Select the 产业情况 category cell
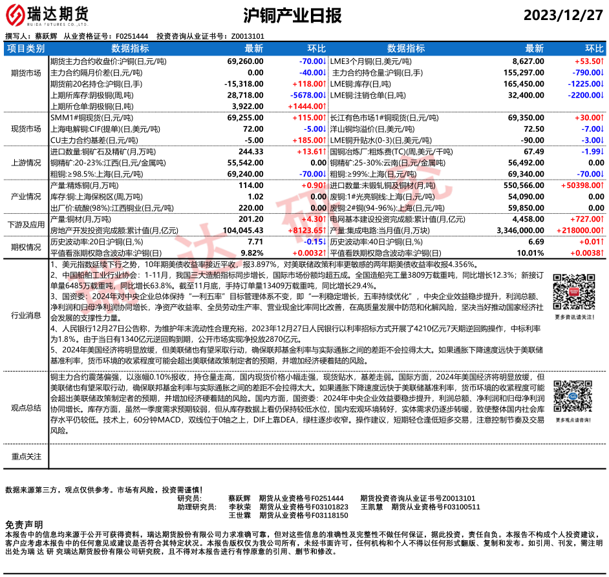 [26, 196]
